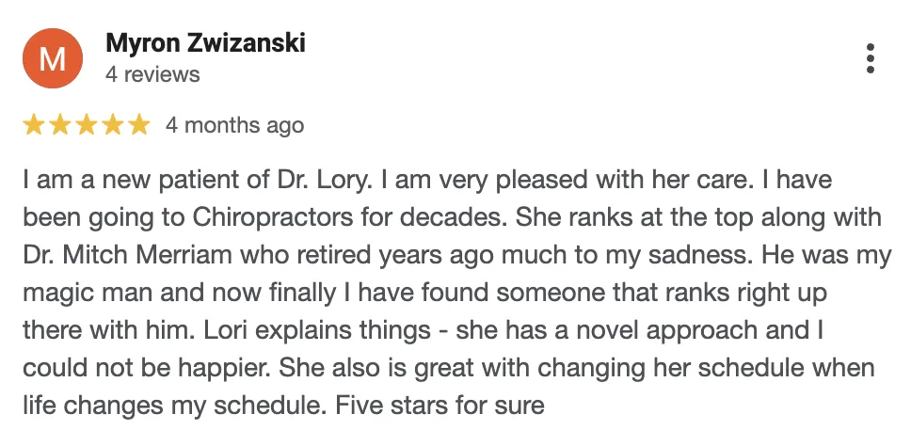Open Myron Zwizanski's reviewer profile name

point(206,43)
